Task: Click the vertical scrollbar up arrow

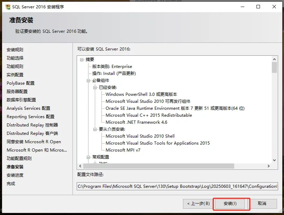Action: (x=274, y=59)
